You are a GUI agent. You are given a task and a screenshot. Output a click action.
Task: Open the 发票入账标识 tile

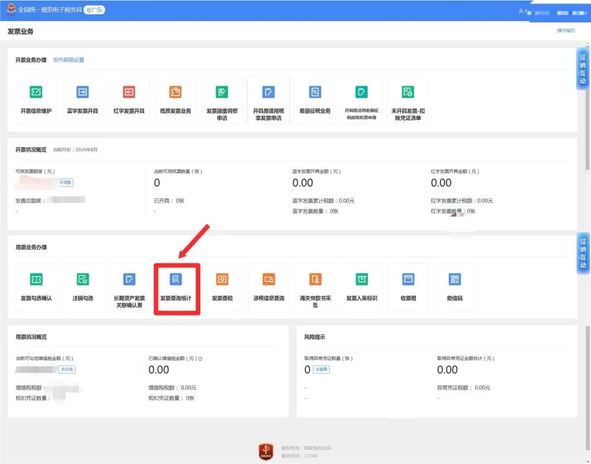pyautogui.click(x=362, y=287)
